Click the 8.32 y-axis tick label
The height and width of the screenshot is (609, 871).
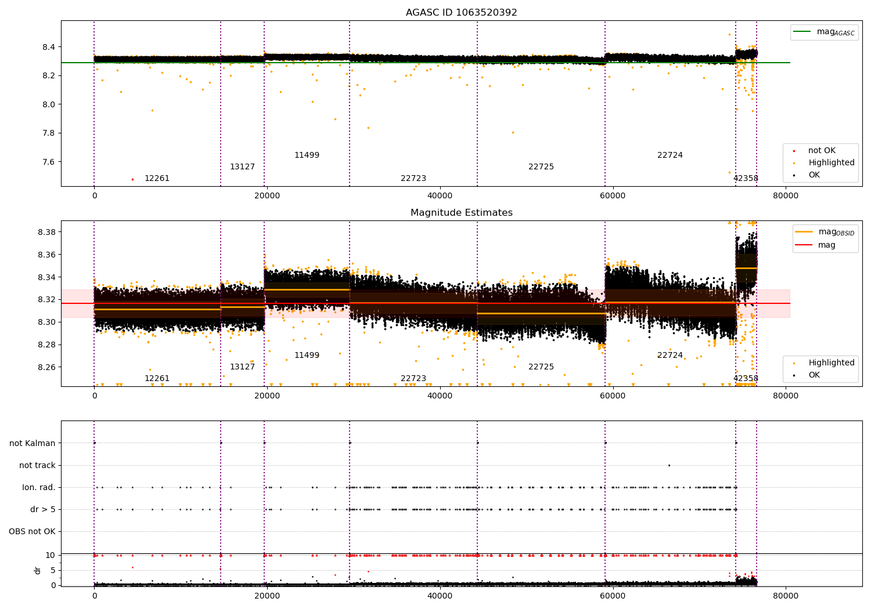click(x=46, y=300)
